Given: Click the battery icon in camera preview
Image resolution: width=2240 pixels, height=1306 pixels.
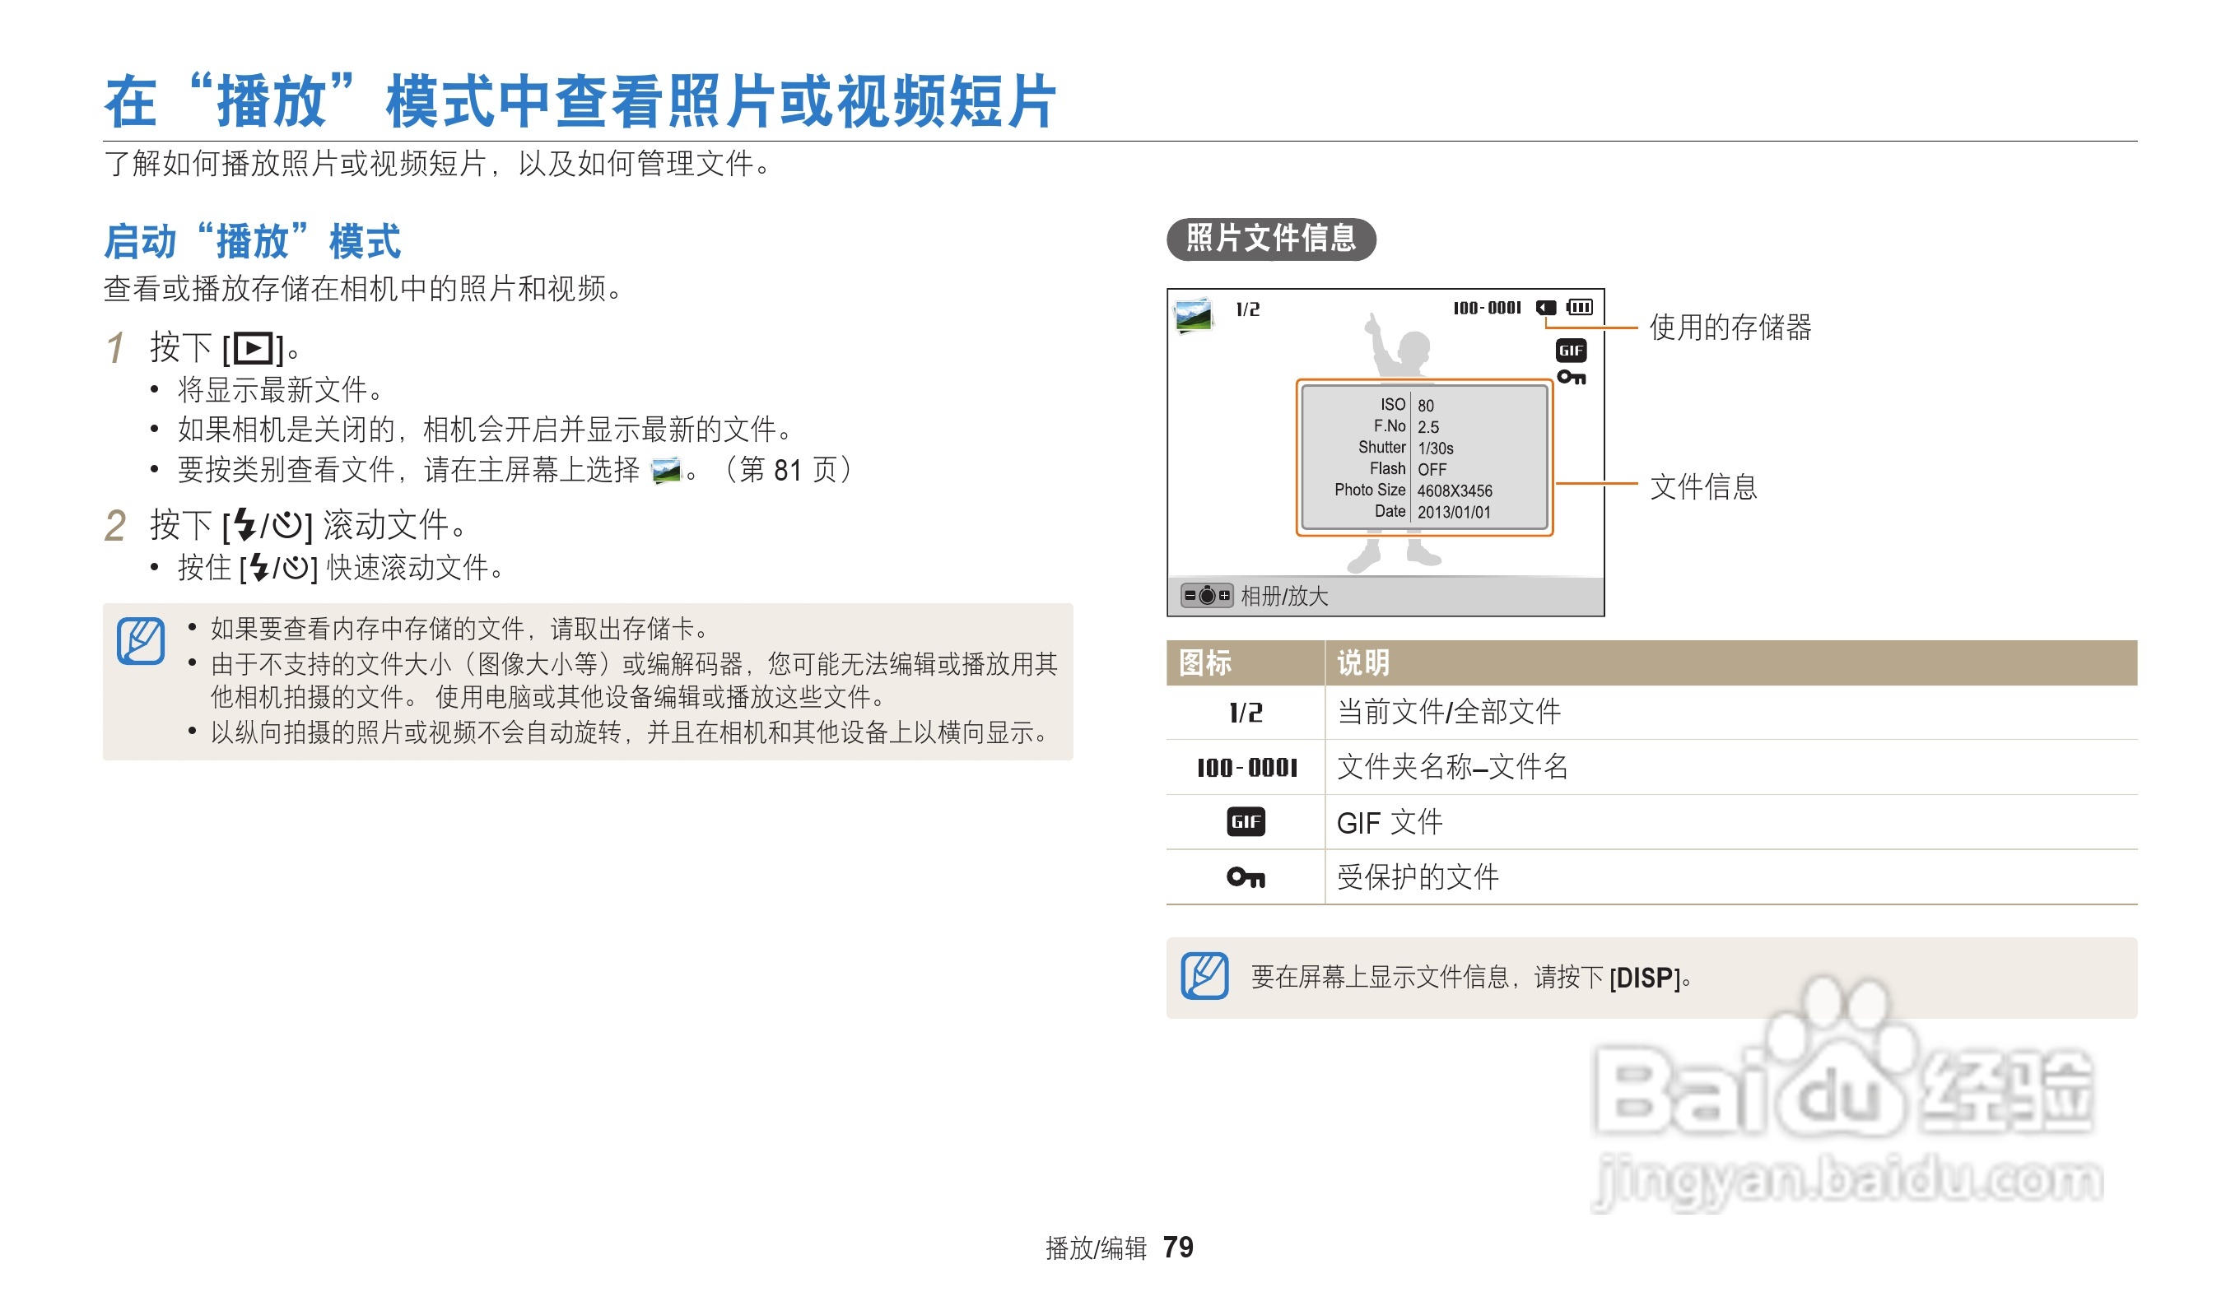Looking at the screenshot, I should [1580, 308].
